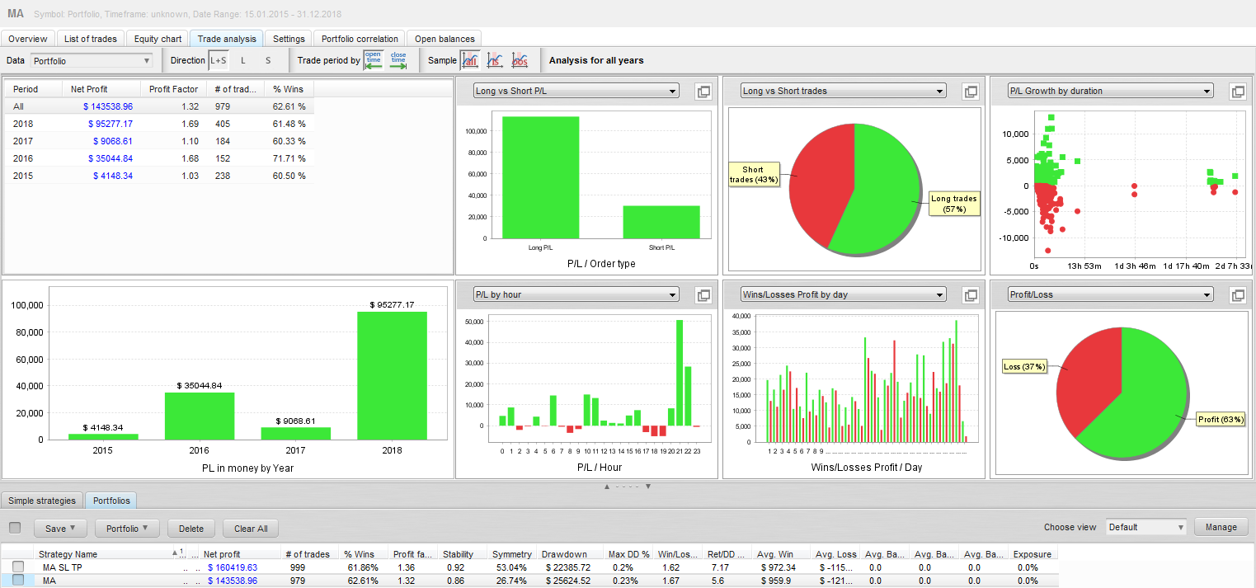1256x588 pixels.
Task: Select the out-of-sample (OOS) icon
Action: coord(520,60)
